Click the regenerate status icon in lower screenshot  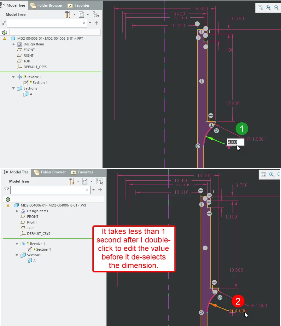click(8, 199)
